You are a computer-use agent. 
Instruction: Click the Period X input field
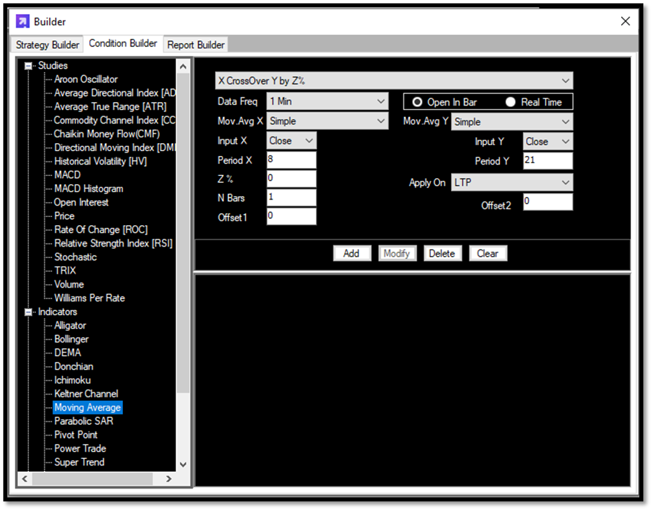291,160
